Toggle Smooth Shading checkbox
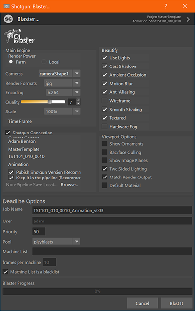The height and width of the screenshot is (311, 195). 105,109
